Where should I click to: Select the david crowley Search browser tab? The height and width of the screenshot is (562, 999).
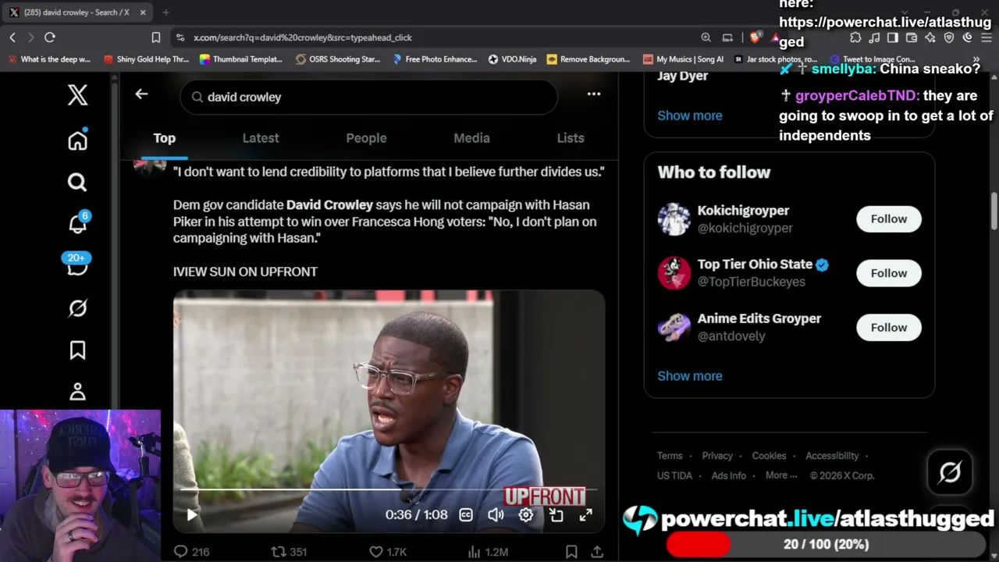[77, 12]
